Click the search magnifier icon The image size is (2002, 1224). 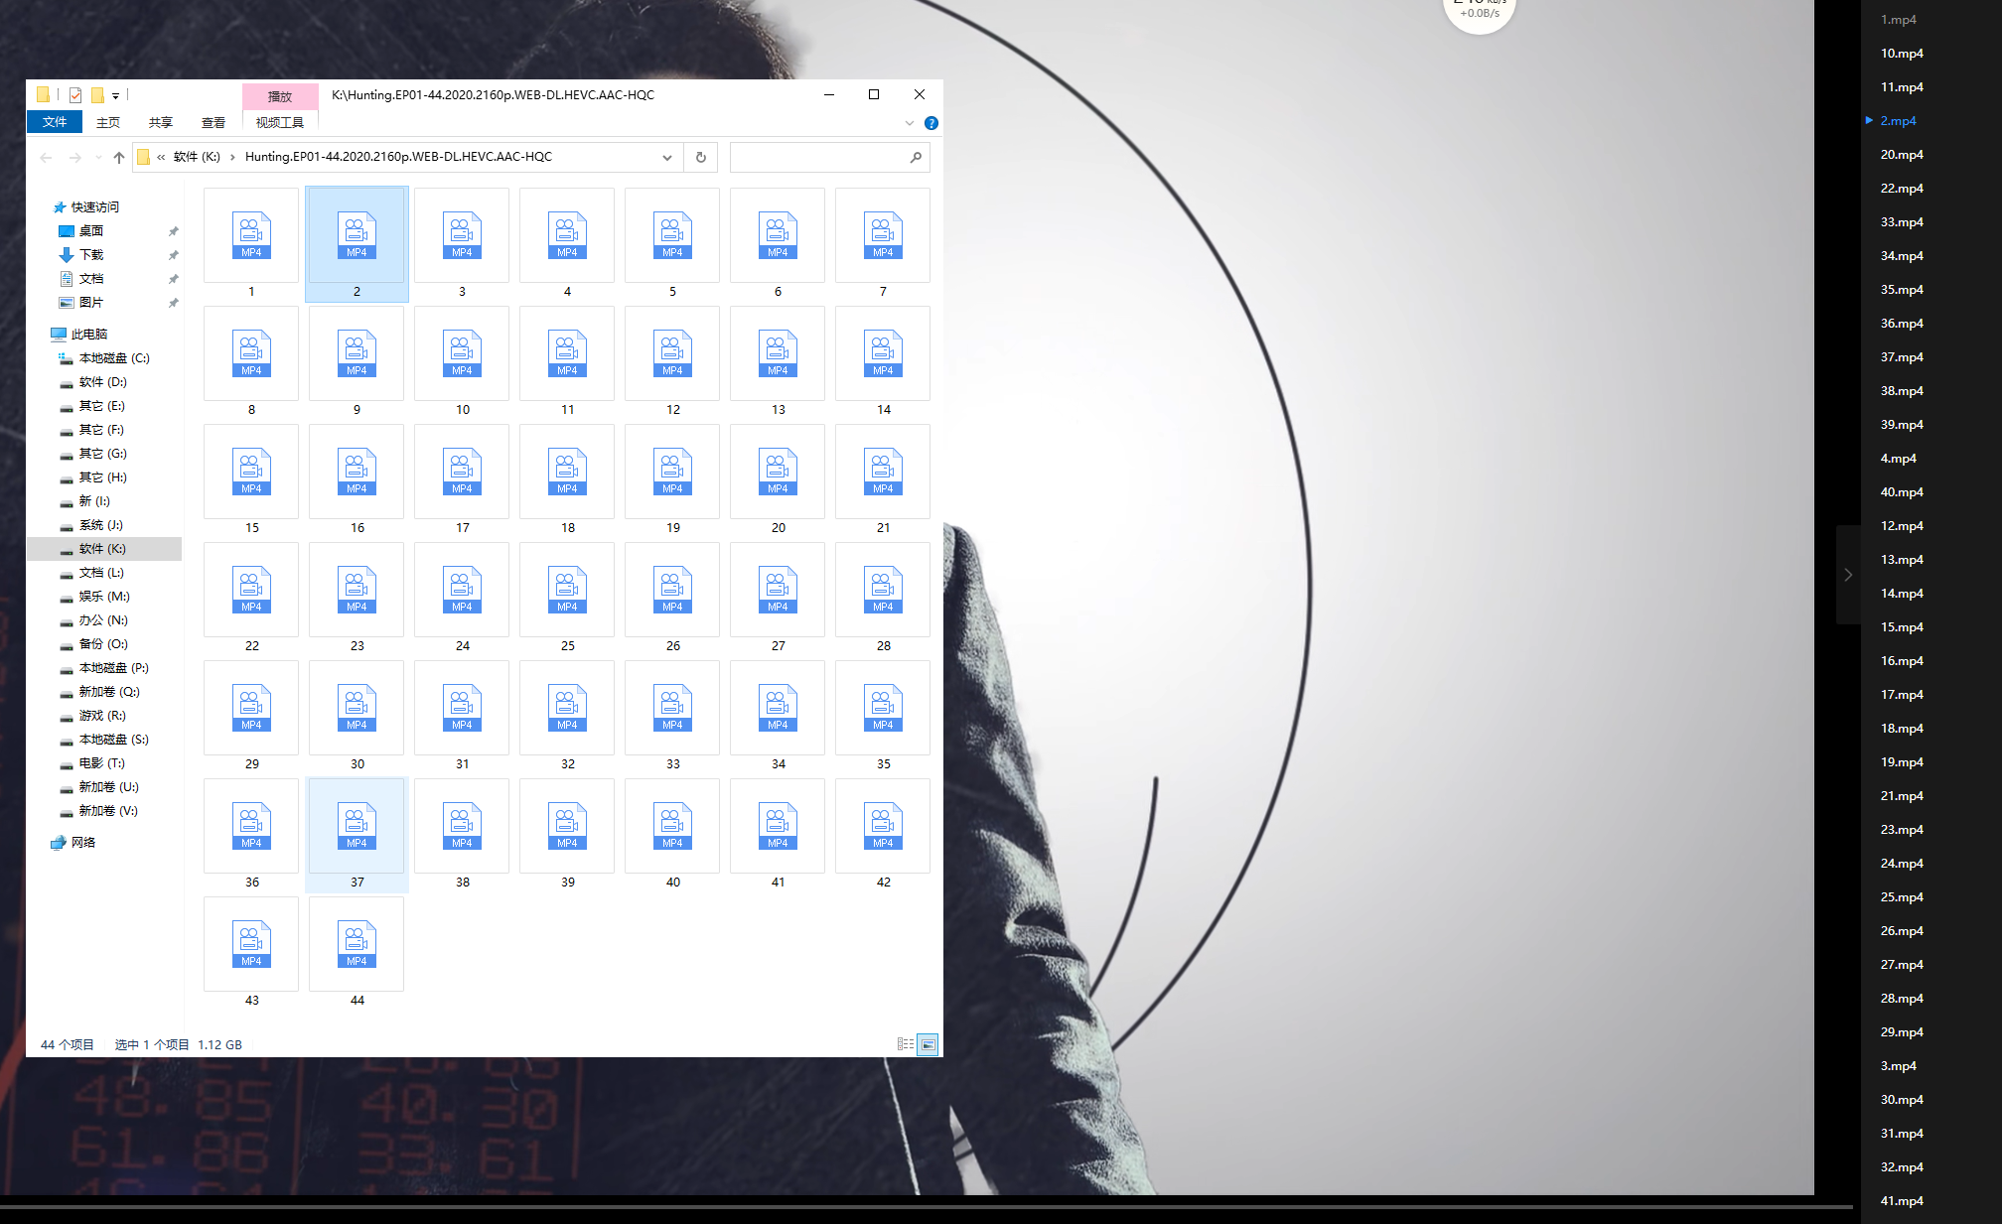[916, 157]
